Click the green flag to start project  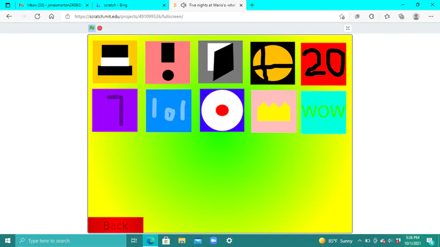coord(92,28)
